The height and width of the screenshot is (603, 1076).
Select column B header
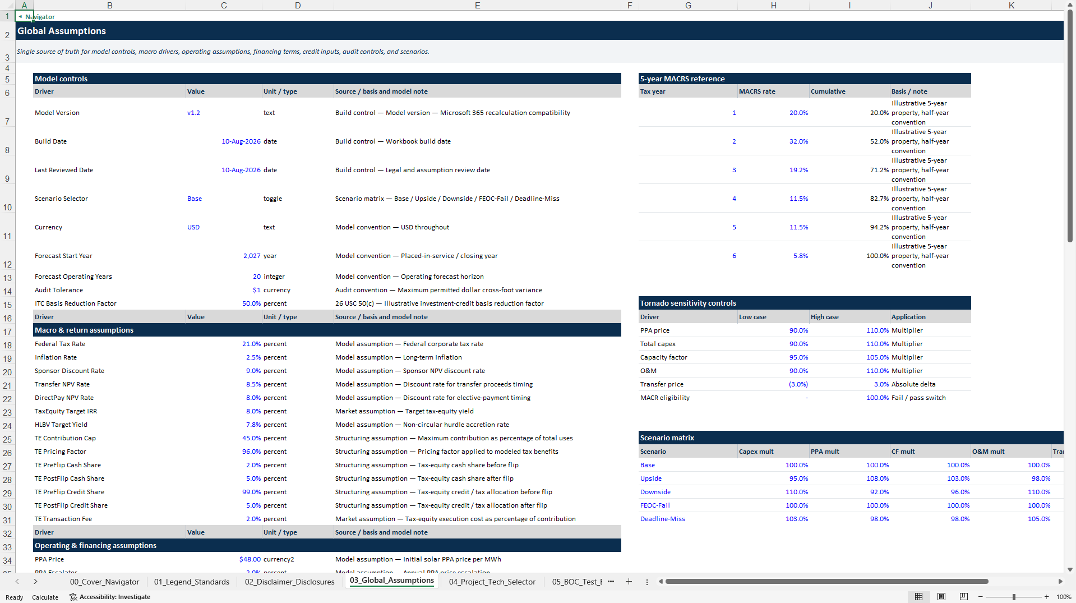pos(109,5)
